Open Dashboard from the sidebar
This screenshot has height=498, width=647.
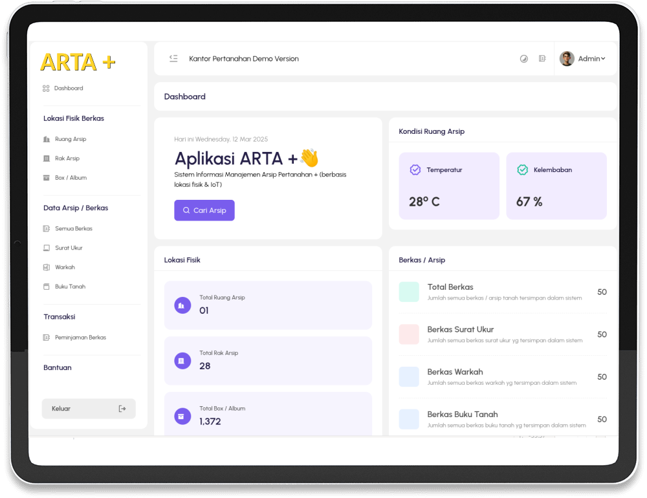pyautogui.click(x=68, y=89)
